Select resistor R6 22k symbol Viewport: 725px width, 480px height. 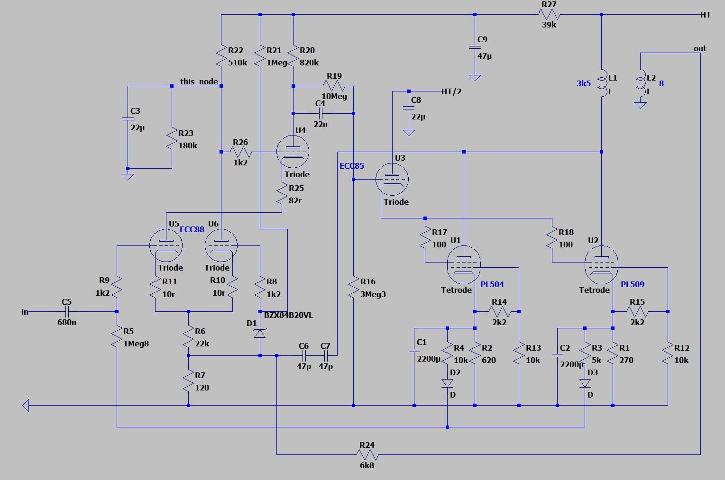tap(188, 337)
